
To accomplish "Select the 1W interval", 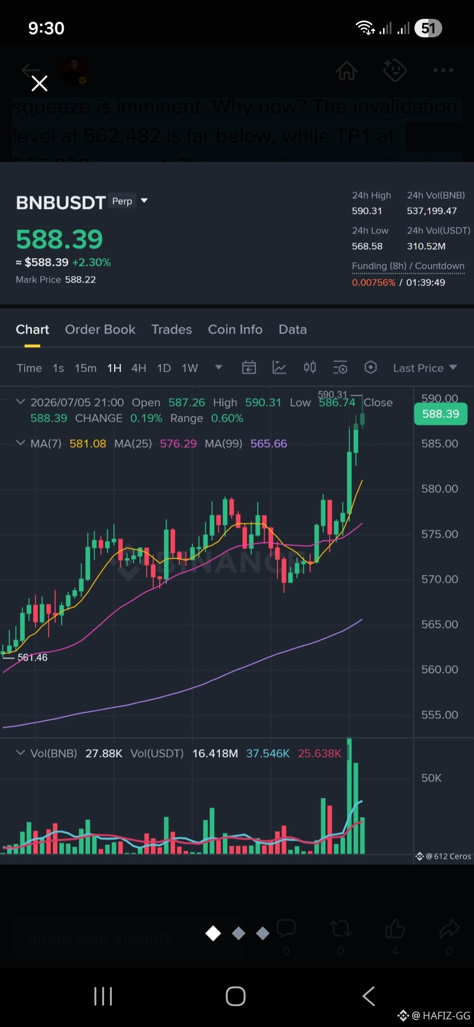I will coord(190,368).
